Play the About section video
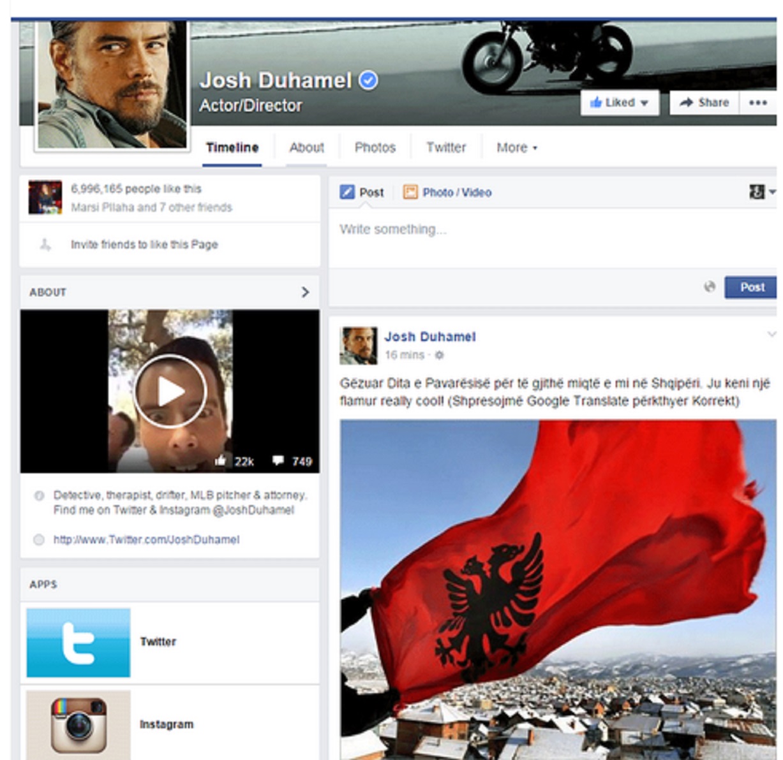The width and height of the screenshot is (783, 760). [x=170, y=391]
